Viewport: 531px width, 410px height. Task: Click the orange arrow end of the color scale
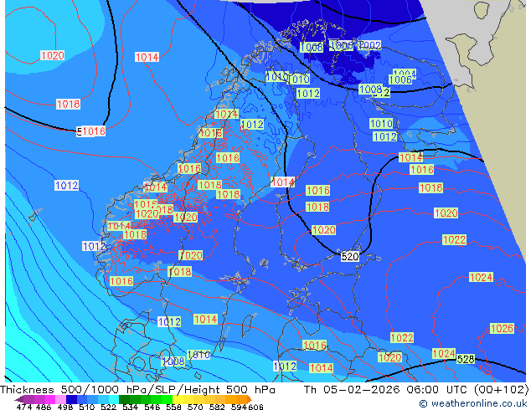[x=250, y=399]
